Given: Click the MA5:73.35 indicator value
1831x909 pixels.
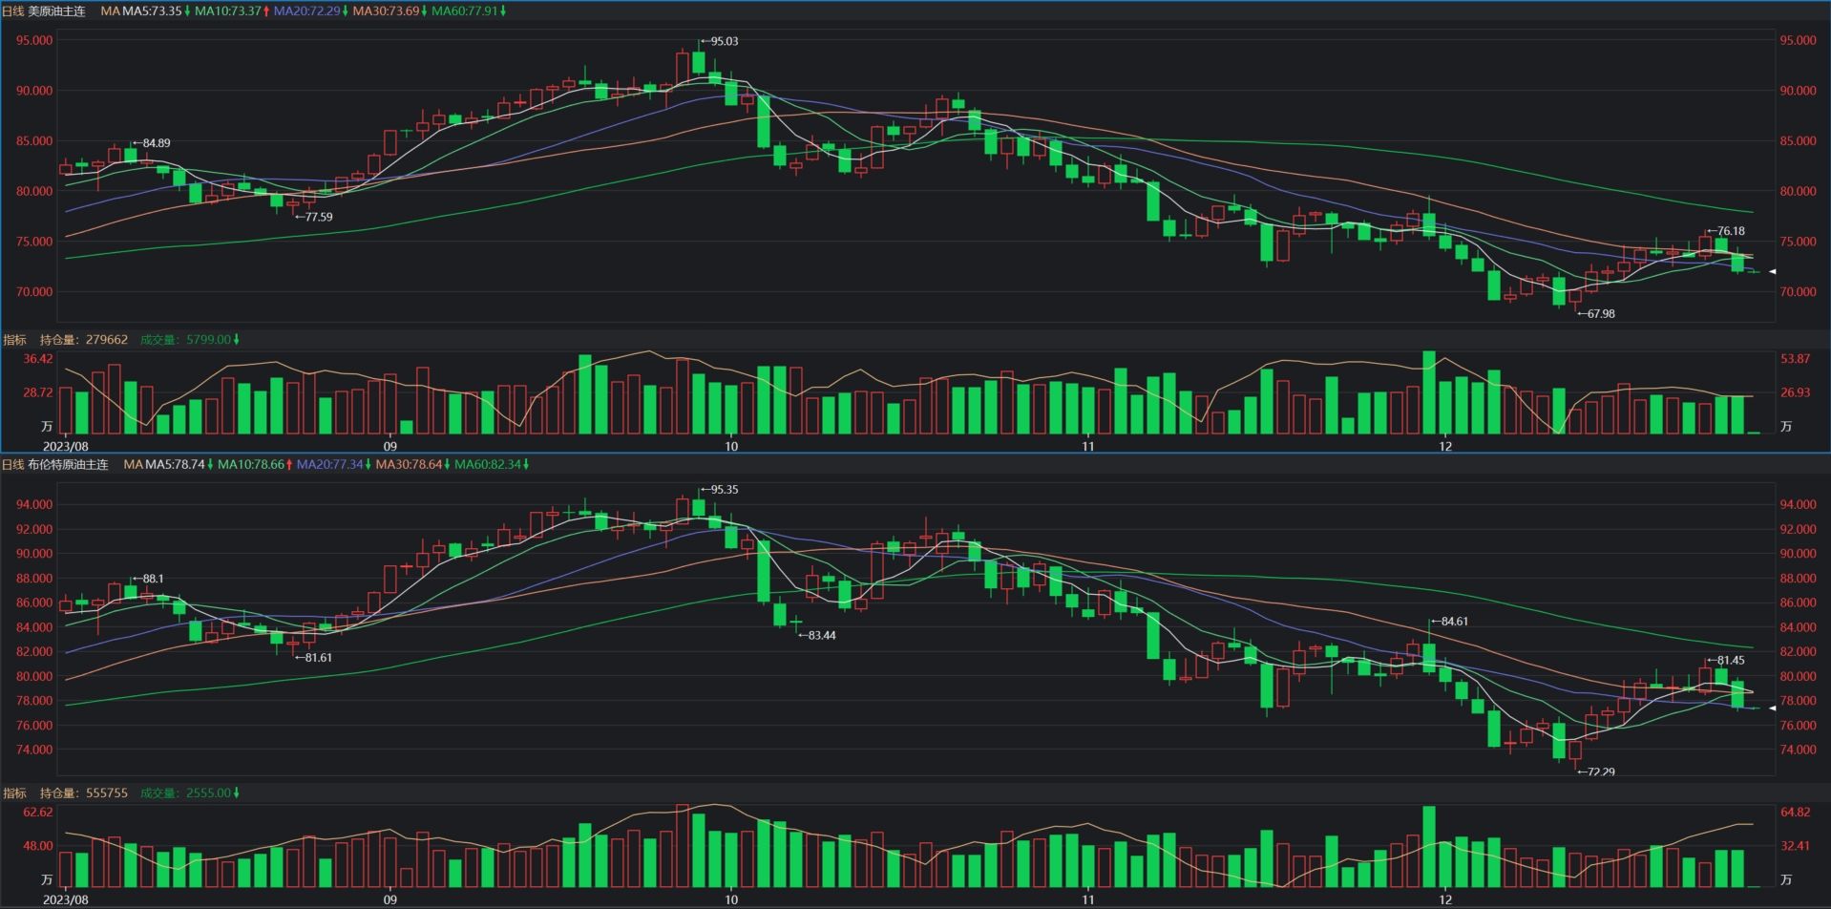Looking at the screenshot, I should coord(152,11).
